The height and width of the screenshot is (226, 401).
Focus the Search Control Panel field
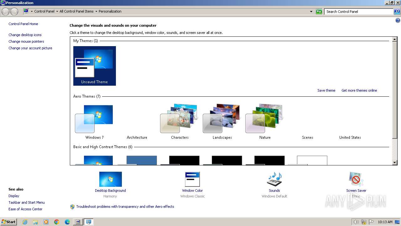359,12
